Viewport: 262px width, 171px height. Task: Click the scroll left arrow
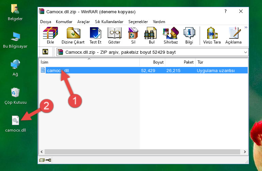point(42,152)
